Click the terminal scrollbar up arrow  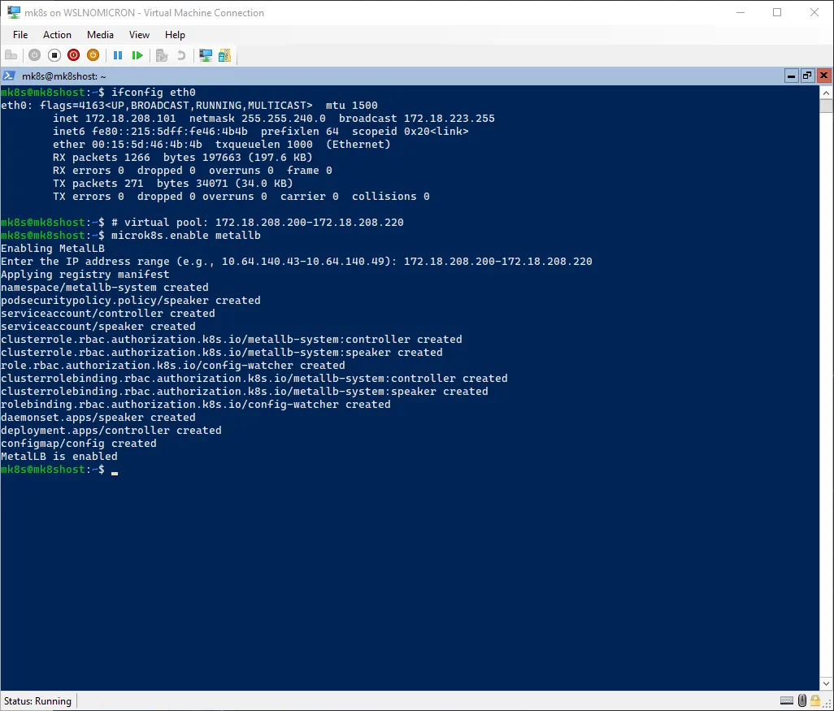pos(826,92)
